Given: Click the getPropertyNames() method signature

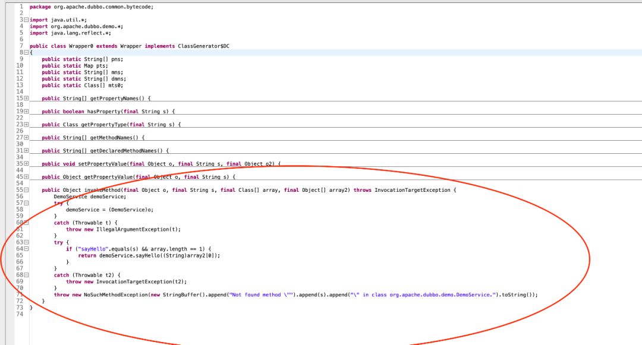Looking at the screenshot, I should [x=96, y=99].
